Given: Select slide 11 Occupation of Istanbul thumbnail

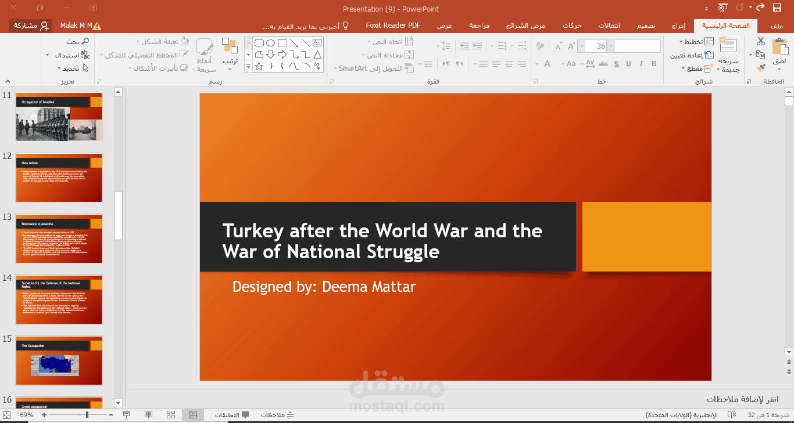Looking at the screenshot, I should [59, 117].
